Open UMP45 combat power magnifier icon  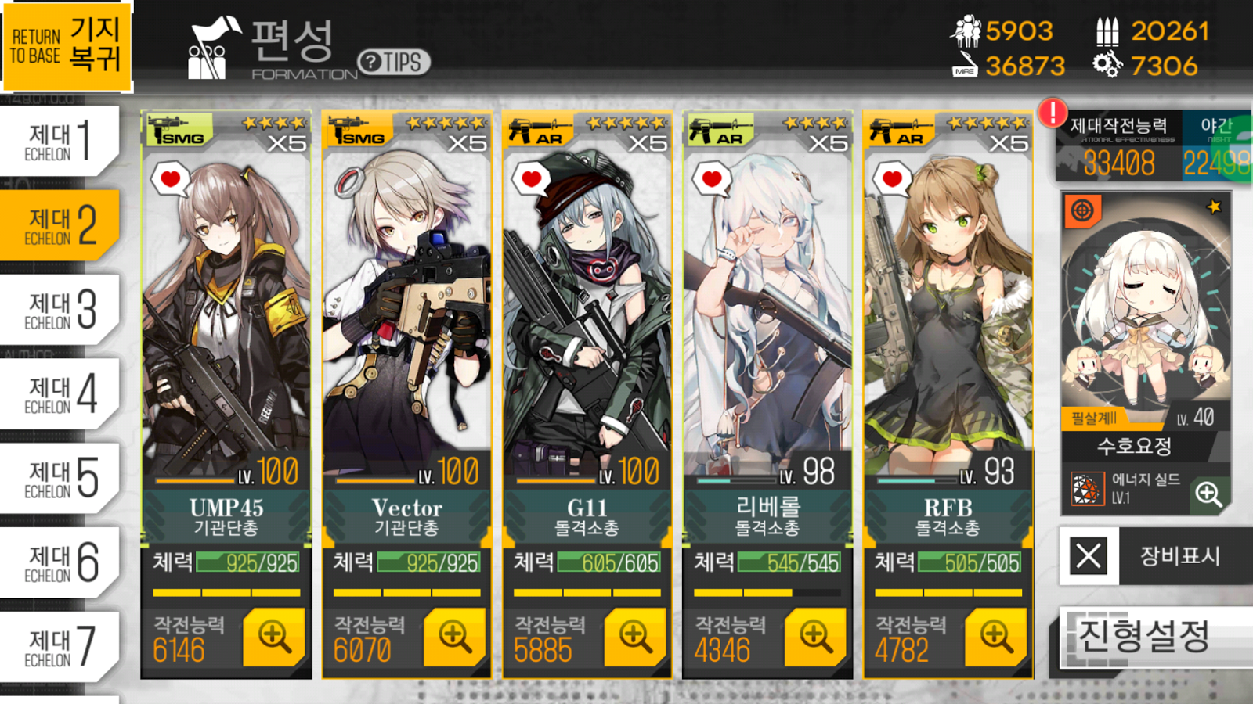coord(274,637)
